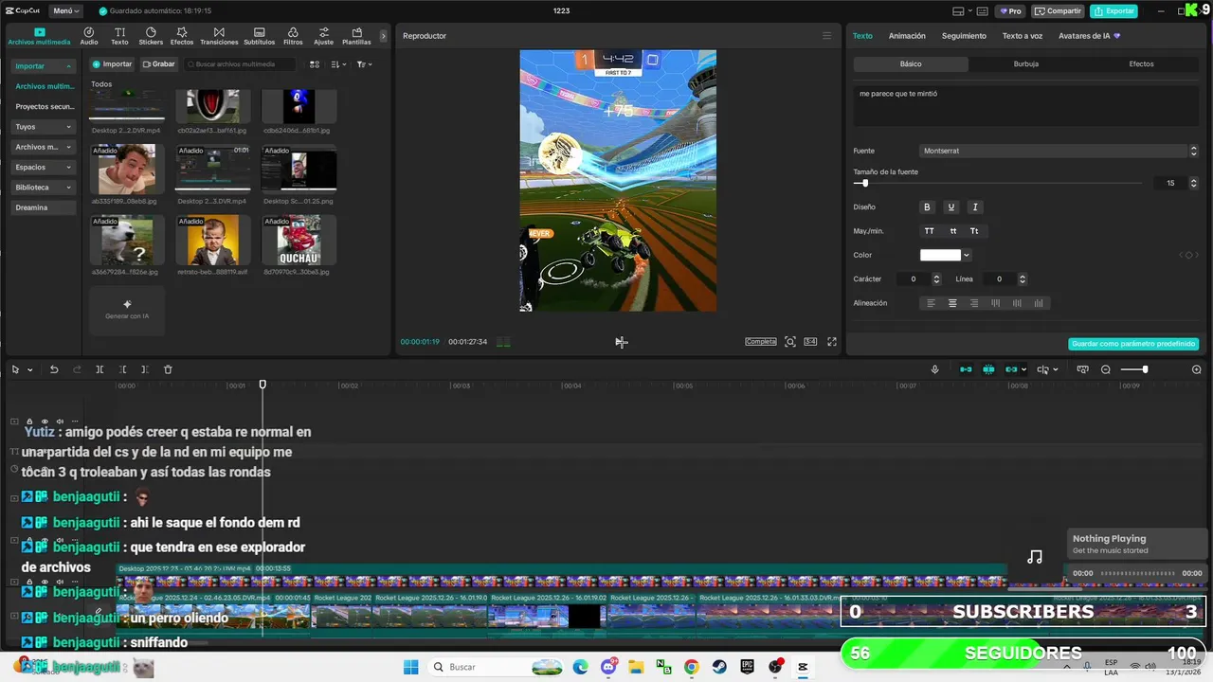Open the Stickers tab
The image size is (1213, 682).
tap(151, 36)
